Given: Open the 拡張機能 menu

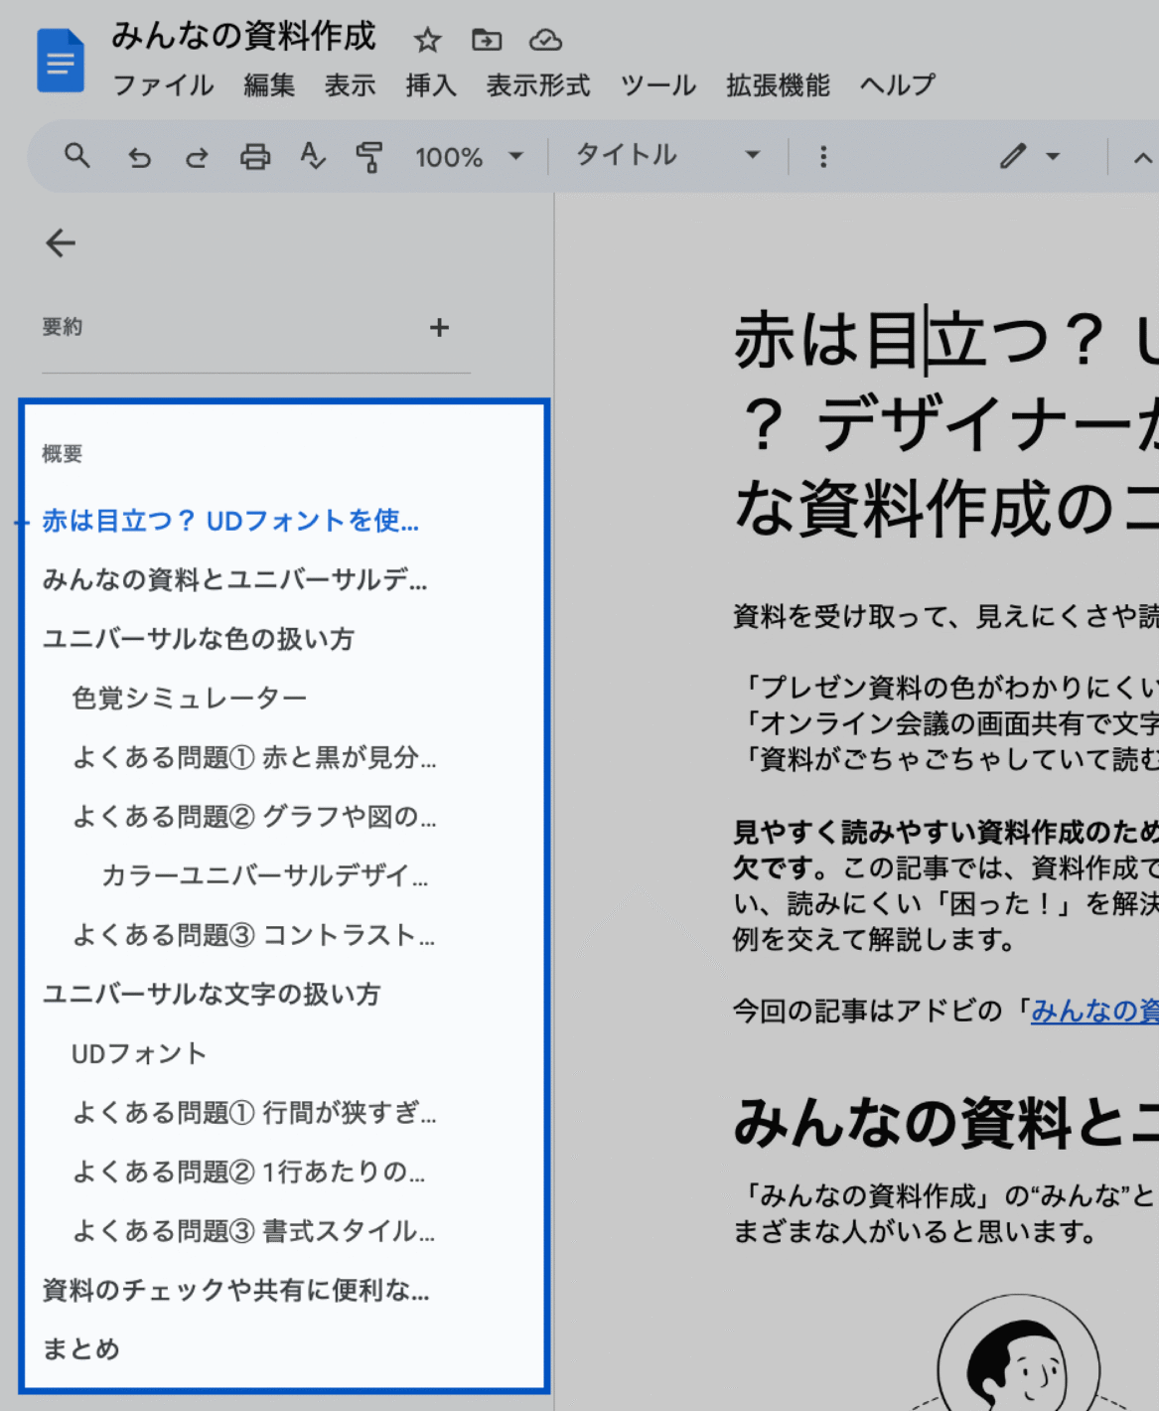Looking at the screenshot, I should 778,85.
